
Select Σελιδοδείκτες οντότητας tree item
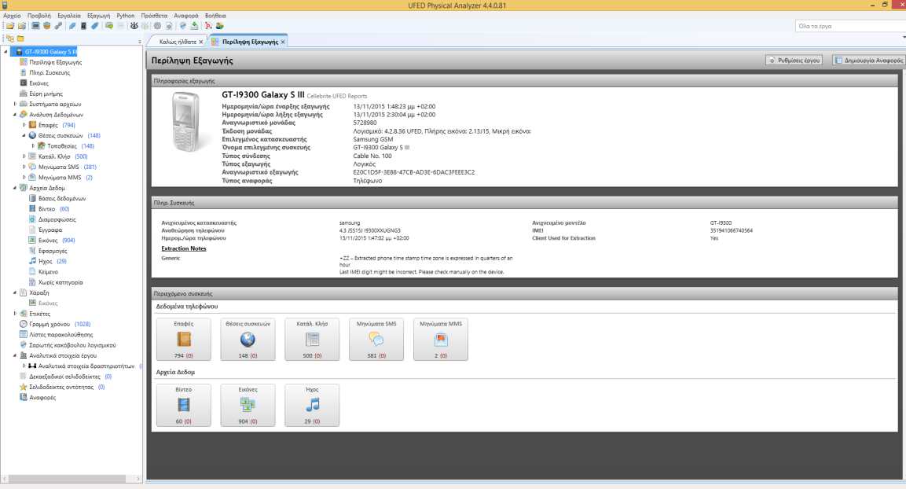61,388
